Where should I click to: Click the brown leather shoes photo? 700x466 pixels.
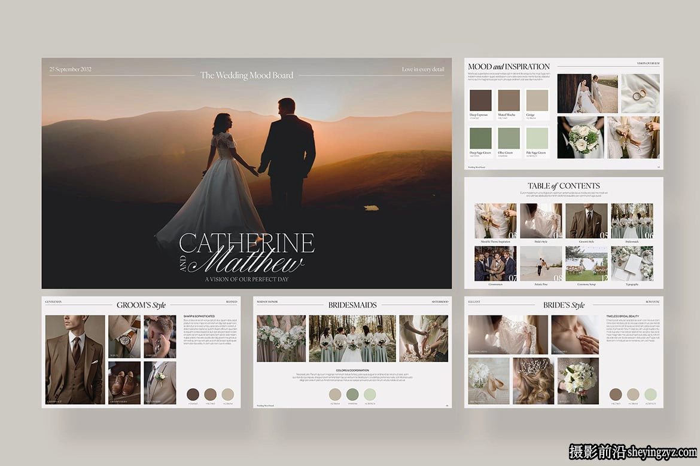[x=124, y=383]
